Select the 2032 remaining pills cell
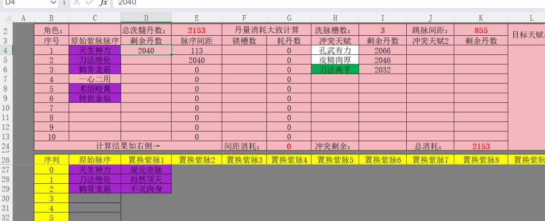 383,69
